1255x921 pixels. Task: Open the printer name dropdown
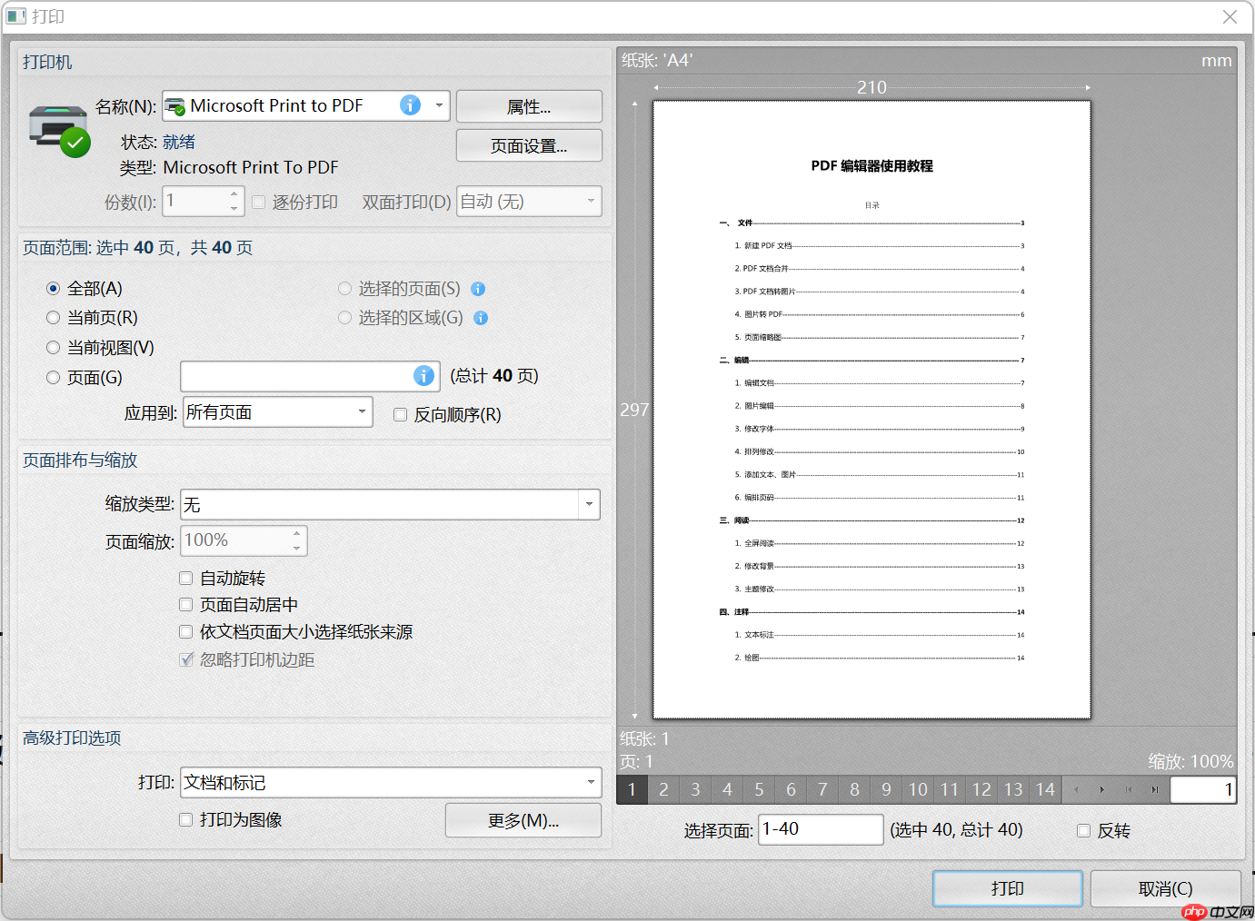point(439,105)
